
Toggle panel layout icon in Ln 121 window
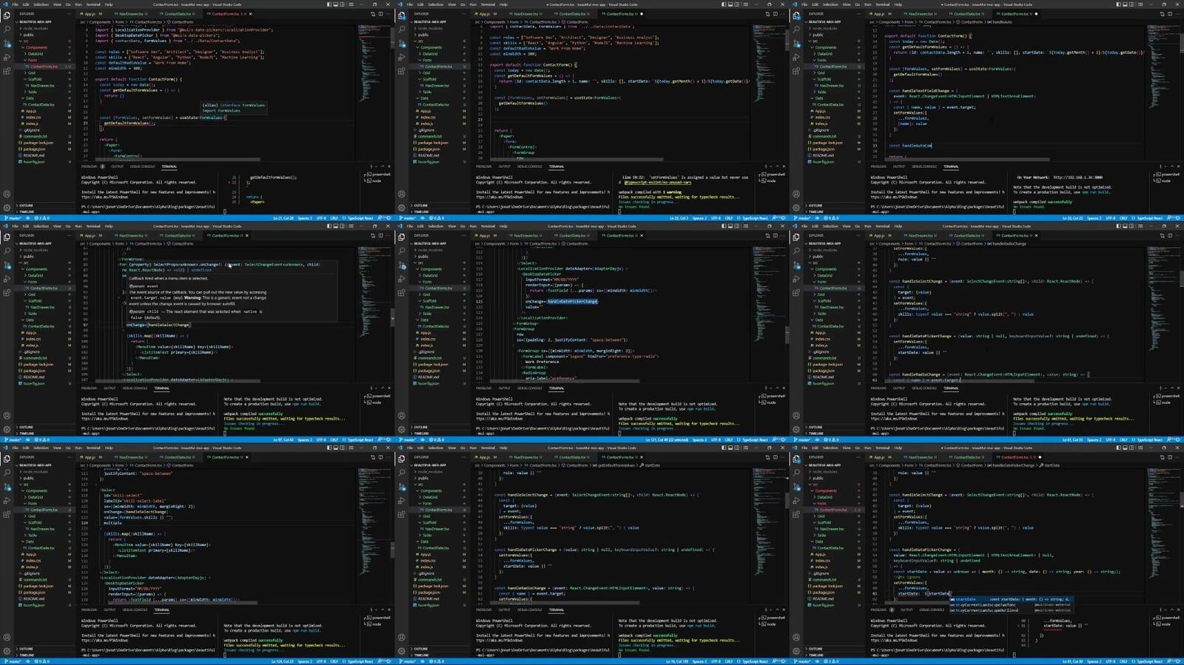730,226
